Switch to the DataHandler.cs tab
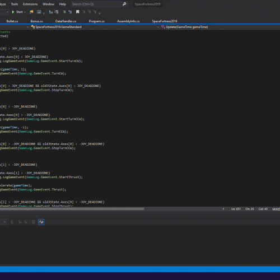280x280 pixels. tap(66, 21)
